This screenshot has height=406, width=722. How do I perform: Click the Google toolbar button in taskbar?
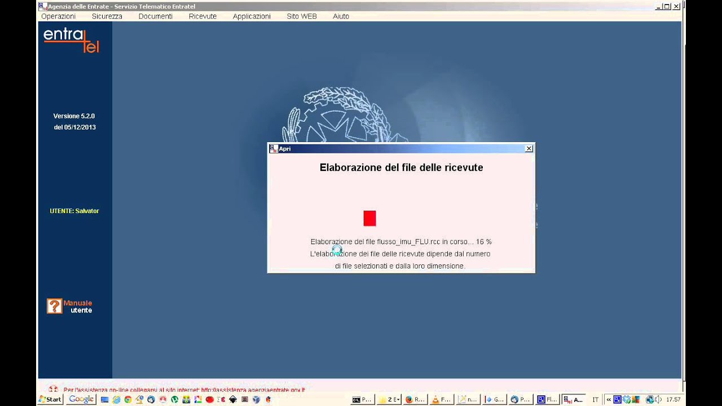click(81, 399)
